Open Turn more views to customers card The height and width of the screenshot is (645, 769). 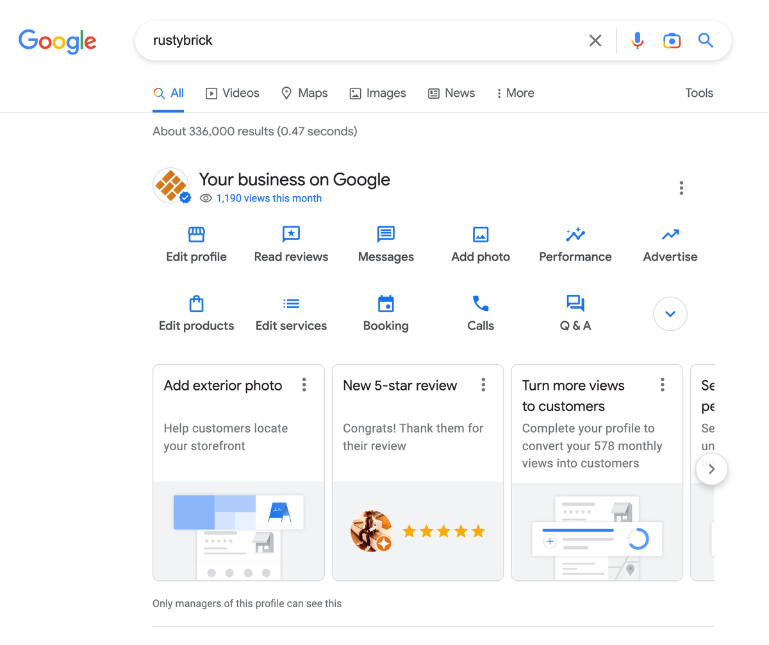pos(597,473)
